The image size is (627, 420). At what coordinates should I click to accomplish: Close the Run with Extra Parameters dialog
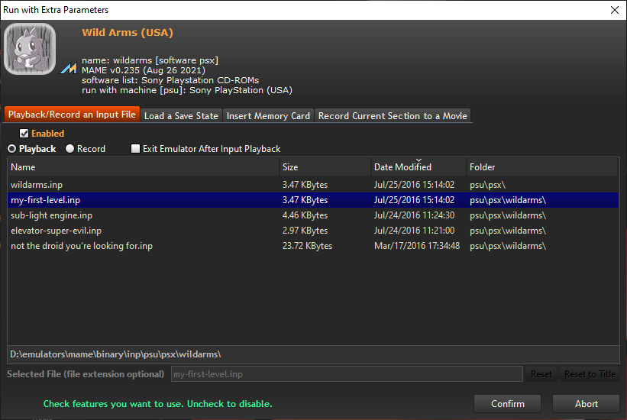(x=614, y=10)
